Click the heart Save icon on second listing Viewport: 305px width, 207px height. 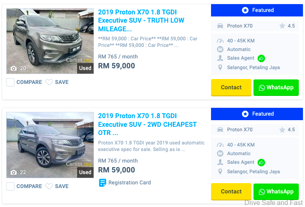49,186
